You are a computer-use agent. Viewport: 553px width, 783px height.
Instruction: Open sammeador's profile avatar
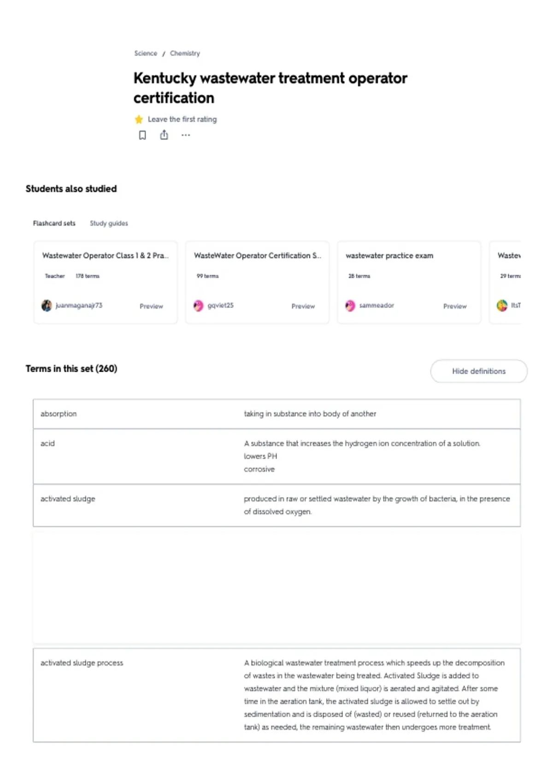pos(350,305)
